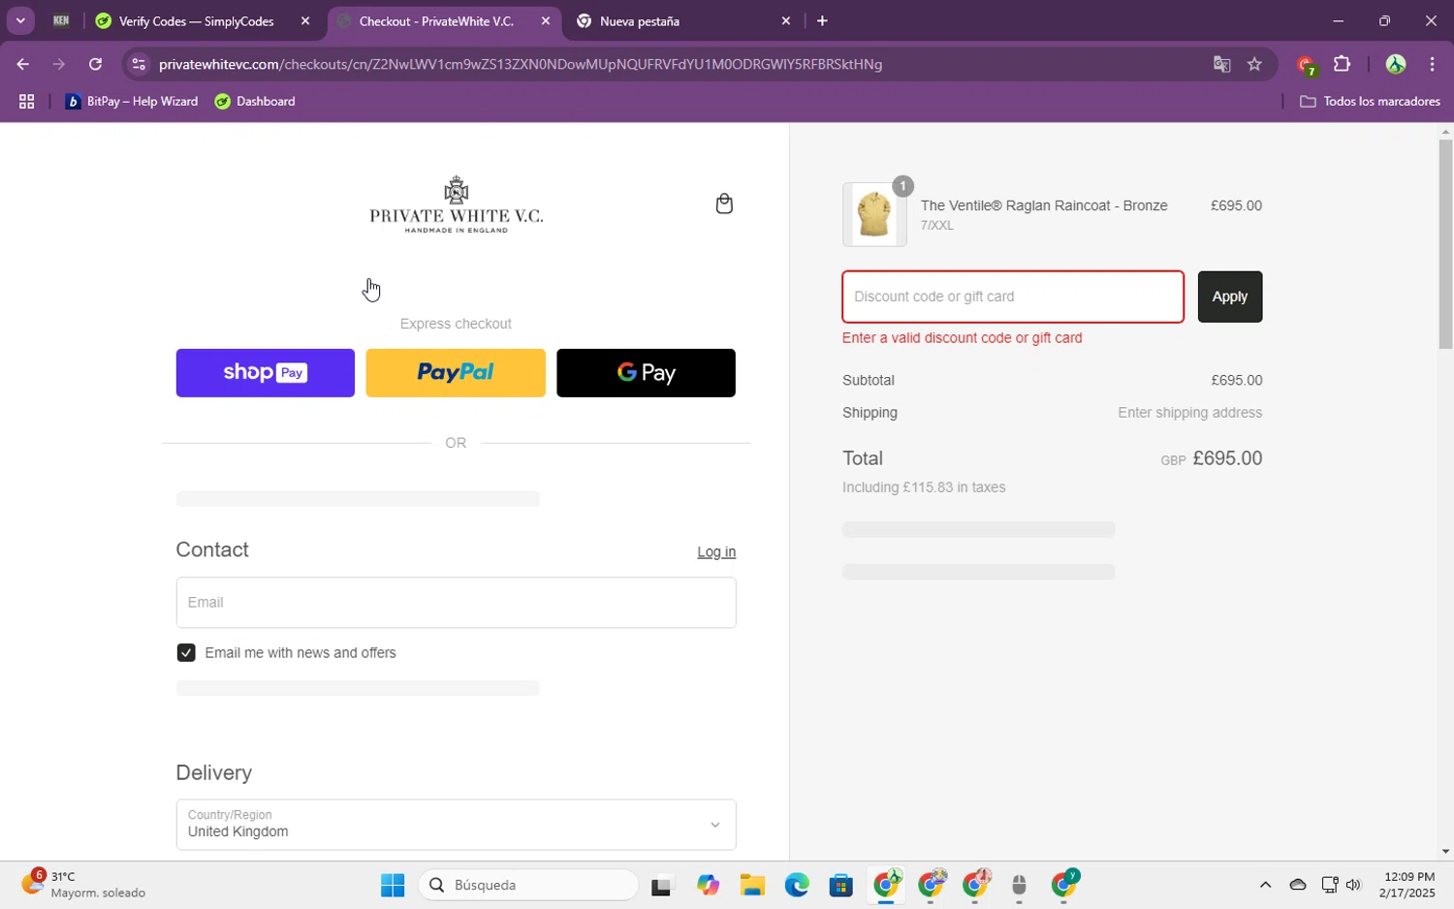Image resolution: width=1454 pixels, height=909 pixels.
Task: Go back to previous page
Action: pyautogui.click(x=22, y=65)
